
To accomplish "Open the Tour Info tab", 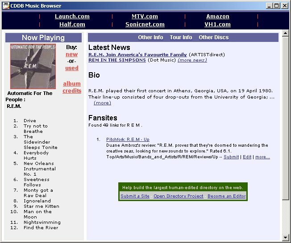I will point(181,37).
